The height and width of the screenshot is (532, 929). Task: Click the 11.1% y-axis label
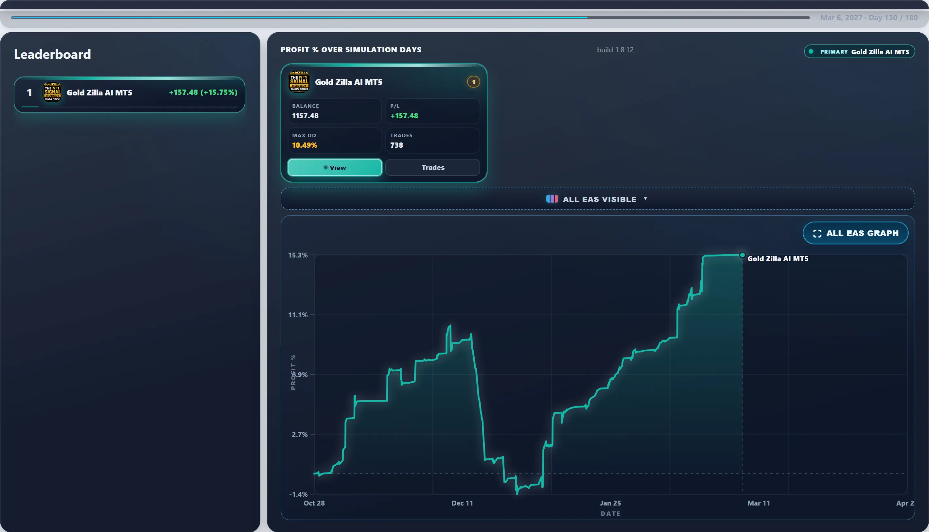pyautogui.click(x=298, y=315)
